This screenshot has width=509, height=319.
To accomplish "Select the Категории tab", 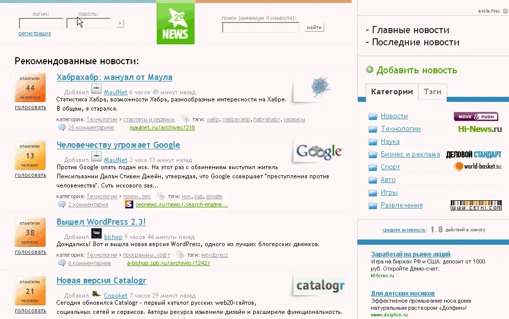I will coord(392,92).
